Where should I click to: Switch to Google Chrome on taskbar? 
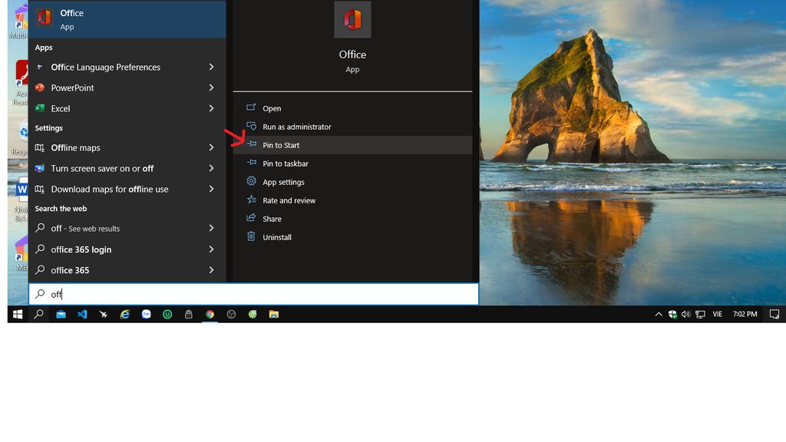(210, 314)
